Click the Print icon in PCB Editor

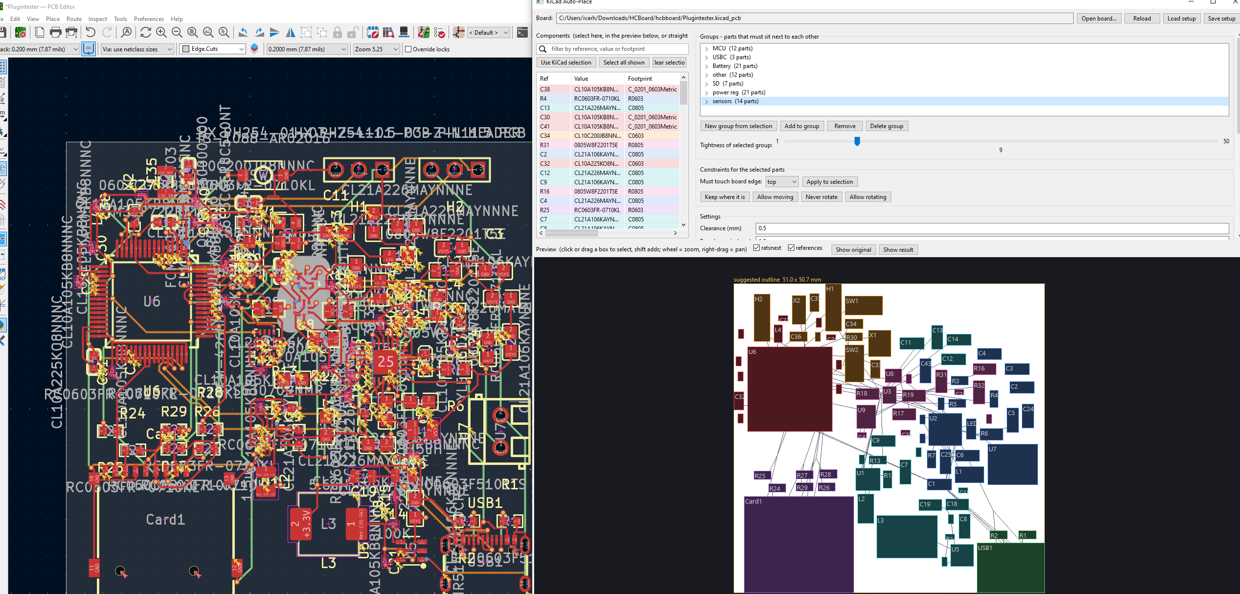[56, 33]
